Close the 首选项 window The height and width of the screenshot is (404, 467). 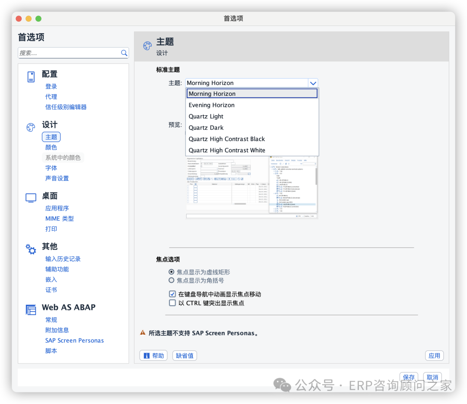[x=19, y=19]
